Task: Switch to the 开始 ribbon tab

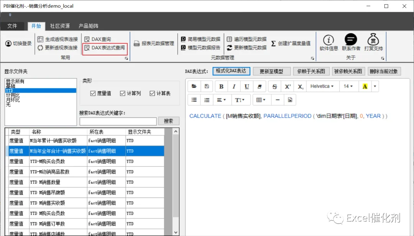Action: [x=36, y=26]
